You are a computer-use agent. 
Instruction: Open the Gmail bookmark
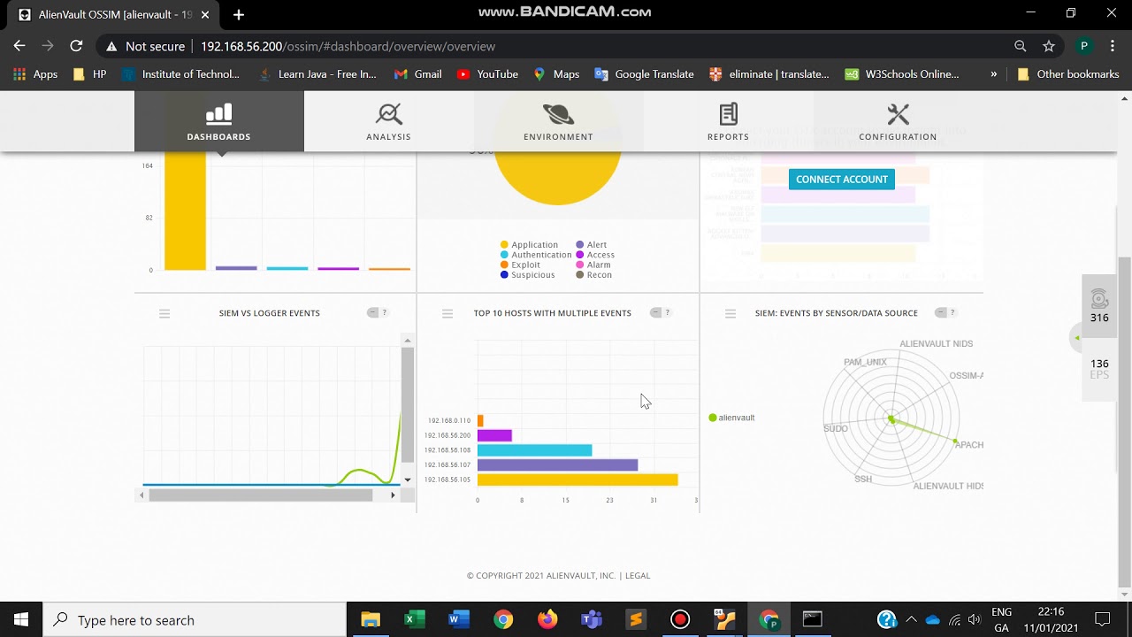tap(417, 74)
